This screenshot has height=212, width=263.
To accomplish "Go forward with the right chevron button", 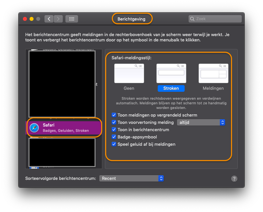I will coord(58,19).
